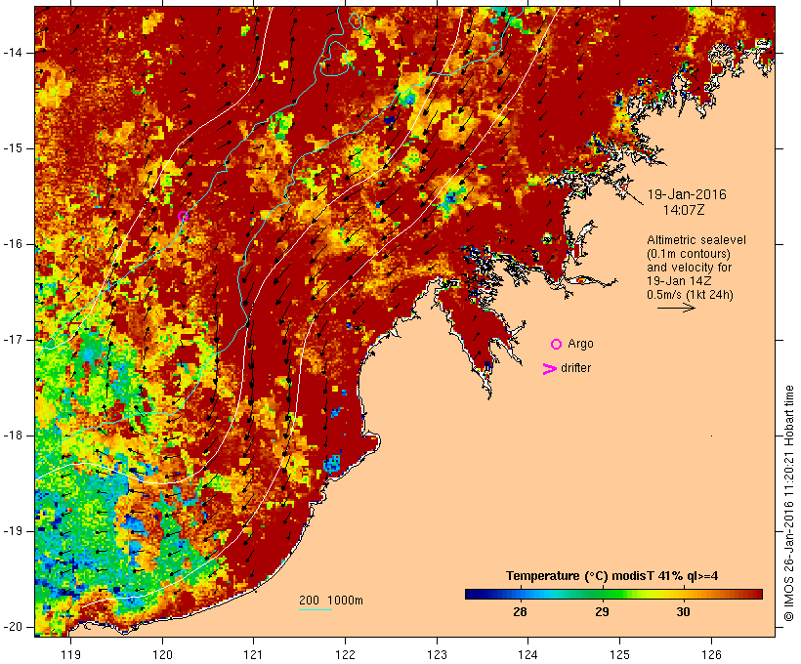Click the latitude axis label -19

[x=13, y=531]
